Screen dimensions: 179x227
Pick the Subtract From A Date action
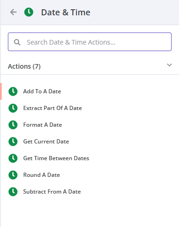[90, 192]
